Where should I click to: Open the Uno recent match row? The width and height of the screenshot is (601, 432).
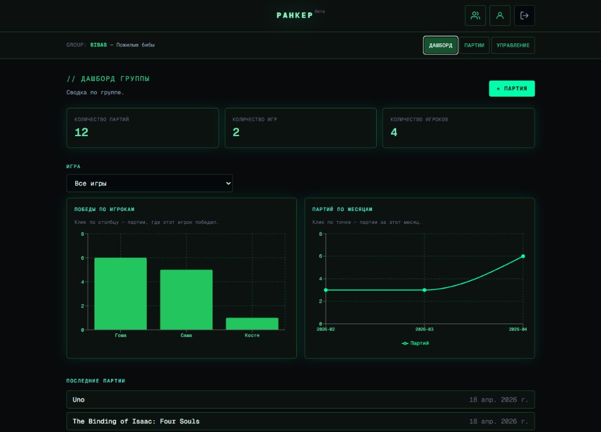click(x=300, y=400)
